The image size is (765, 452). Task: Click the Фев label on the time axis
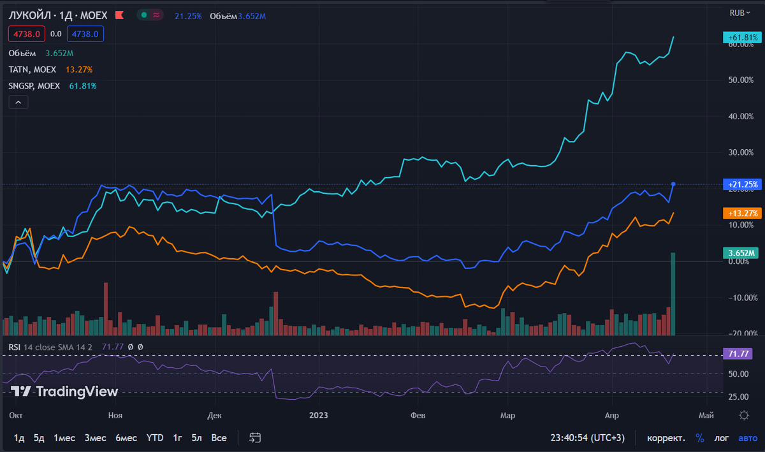(418, 416)
